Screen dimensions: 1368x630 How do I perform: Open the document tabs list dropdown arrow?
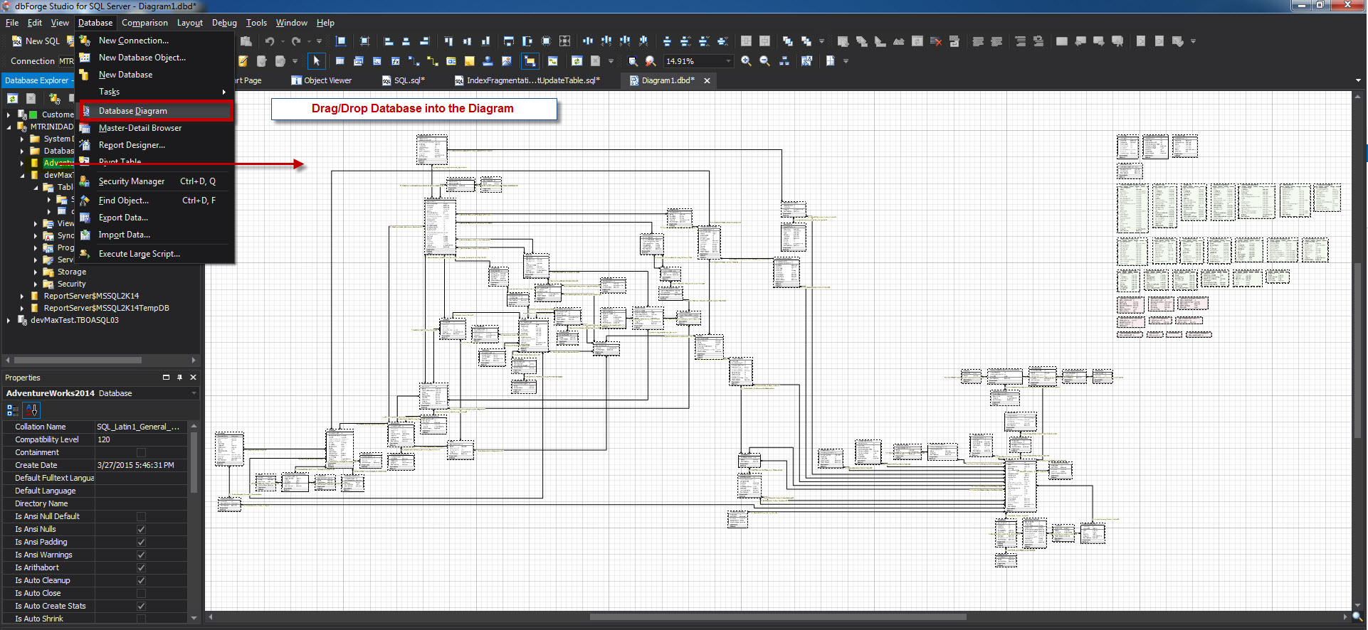[1359, 80]
